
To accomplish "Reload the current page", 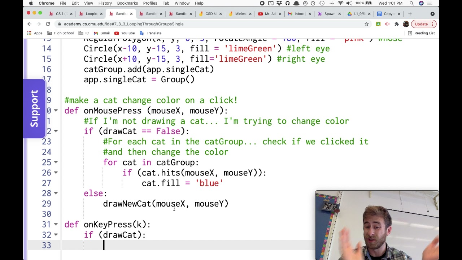I will point(48,24).
